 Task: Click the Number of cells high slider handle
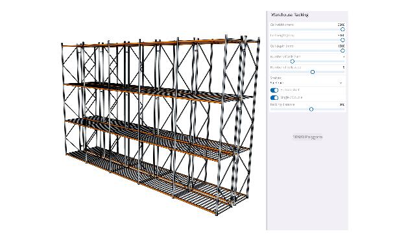click(293, 62)
